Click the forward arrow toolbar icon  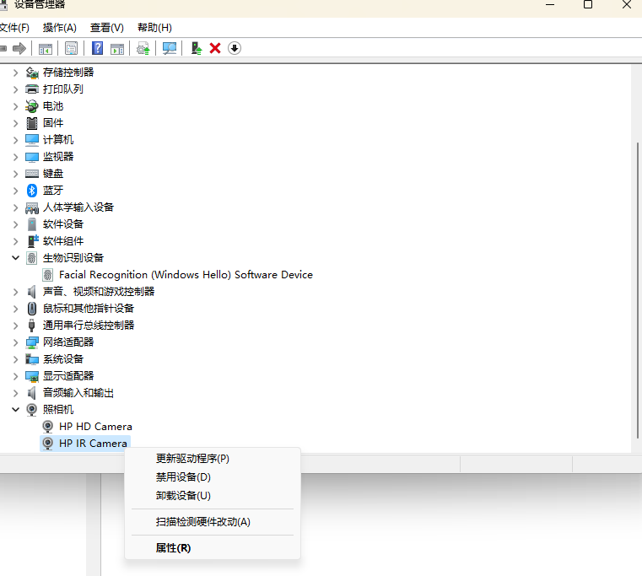pos(19,48)
